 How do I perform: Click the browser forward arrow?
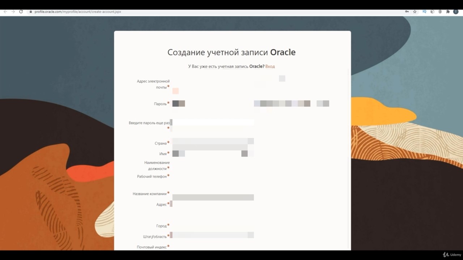[x=13, y=12]
